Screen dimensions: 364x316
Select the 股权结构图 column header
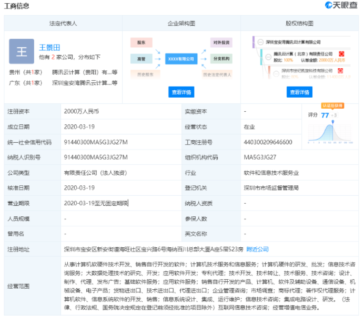pyautogui.click(x=299, y=24)
